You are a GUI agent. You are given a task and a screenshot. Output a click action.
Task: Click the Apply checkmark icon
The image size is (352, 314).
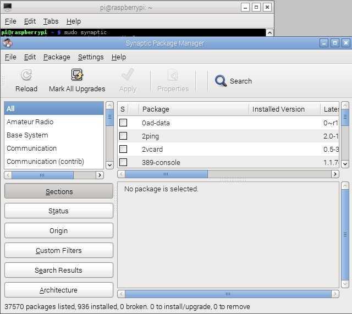128,75
